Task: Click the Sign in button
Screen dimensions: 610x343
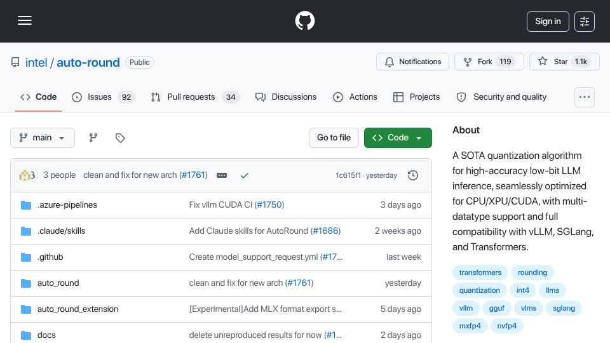Action: click(x=548, y=22)
